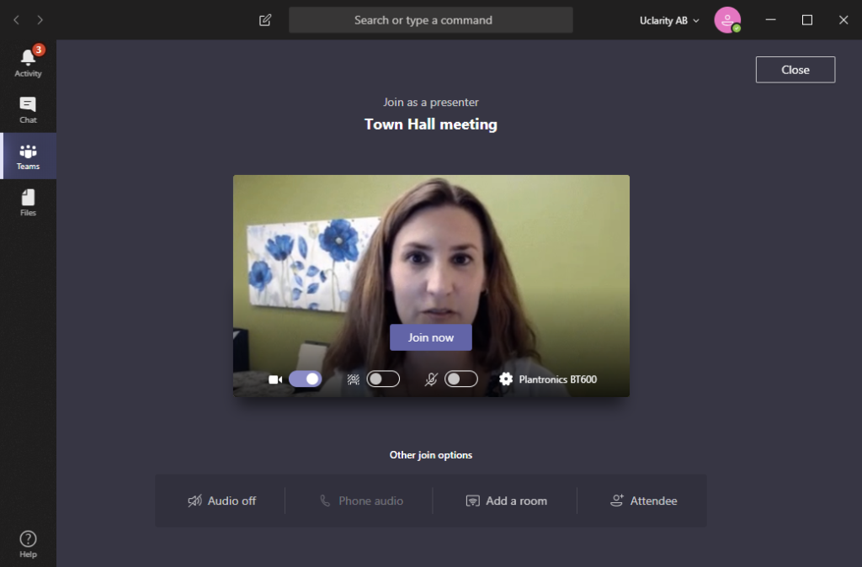Click the new chat compose icon
Image resolution: width=862 pixels, height=567 pixels.
click(x=265, y=20)
